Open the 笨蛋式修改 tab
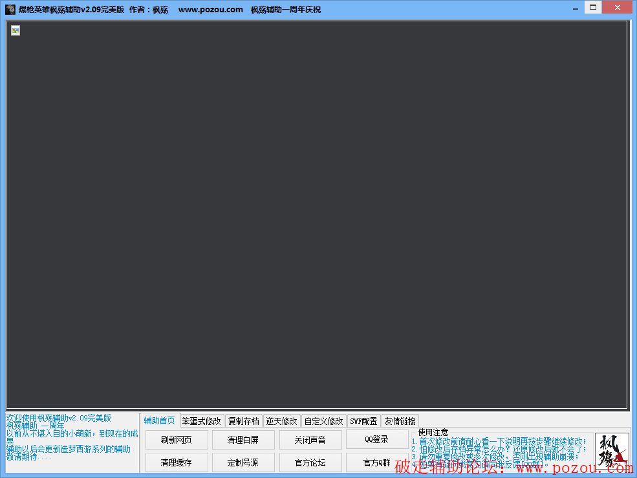The image size is (637, 478). pos(202,421)
